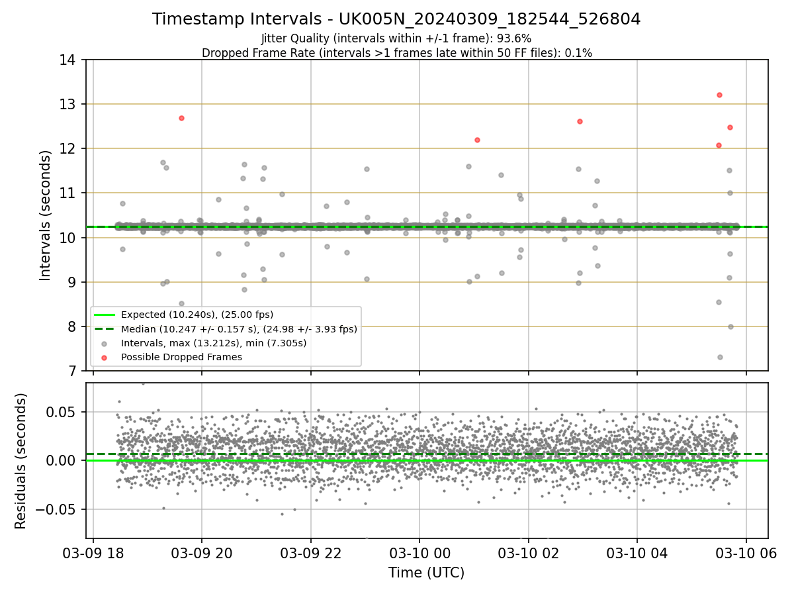Click legend entry 'Intervals, max (13.212s), min (7.305s)'
Screen dimensions: 794x596
pos(213,343)
